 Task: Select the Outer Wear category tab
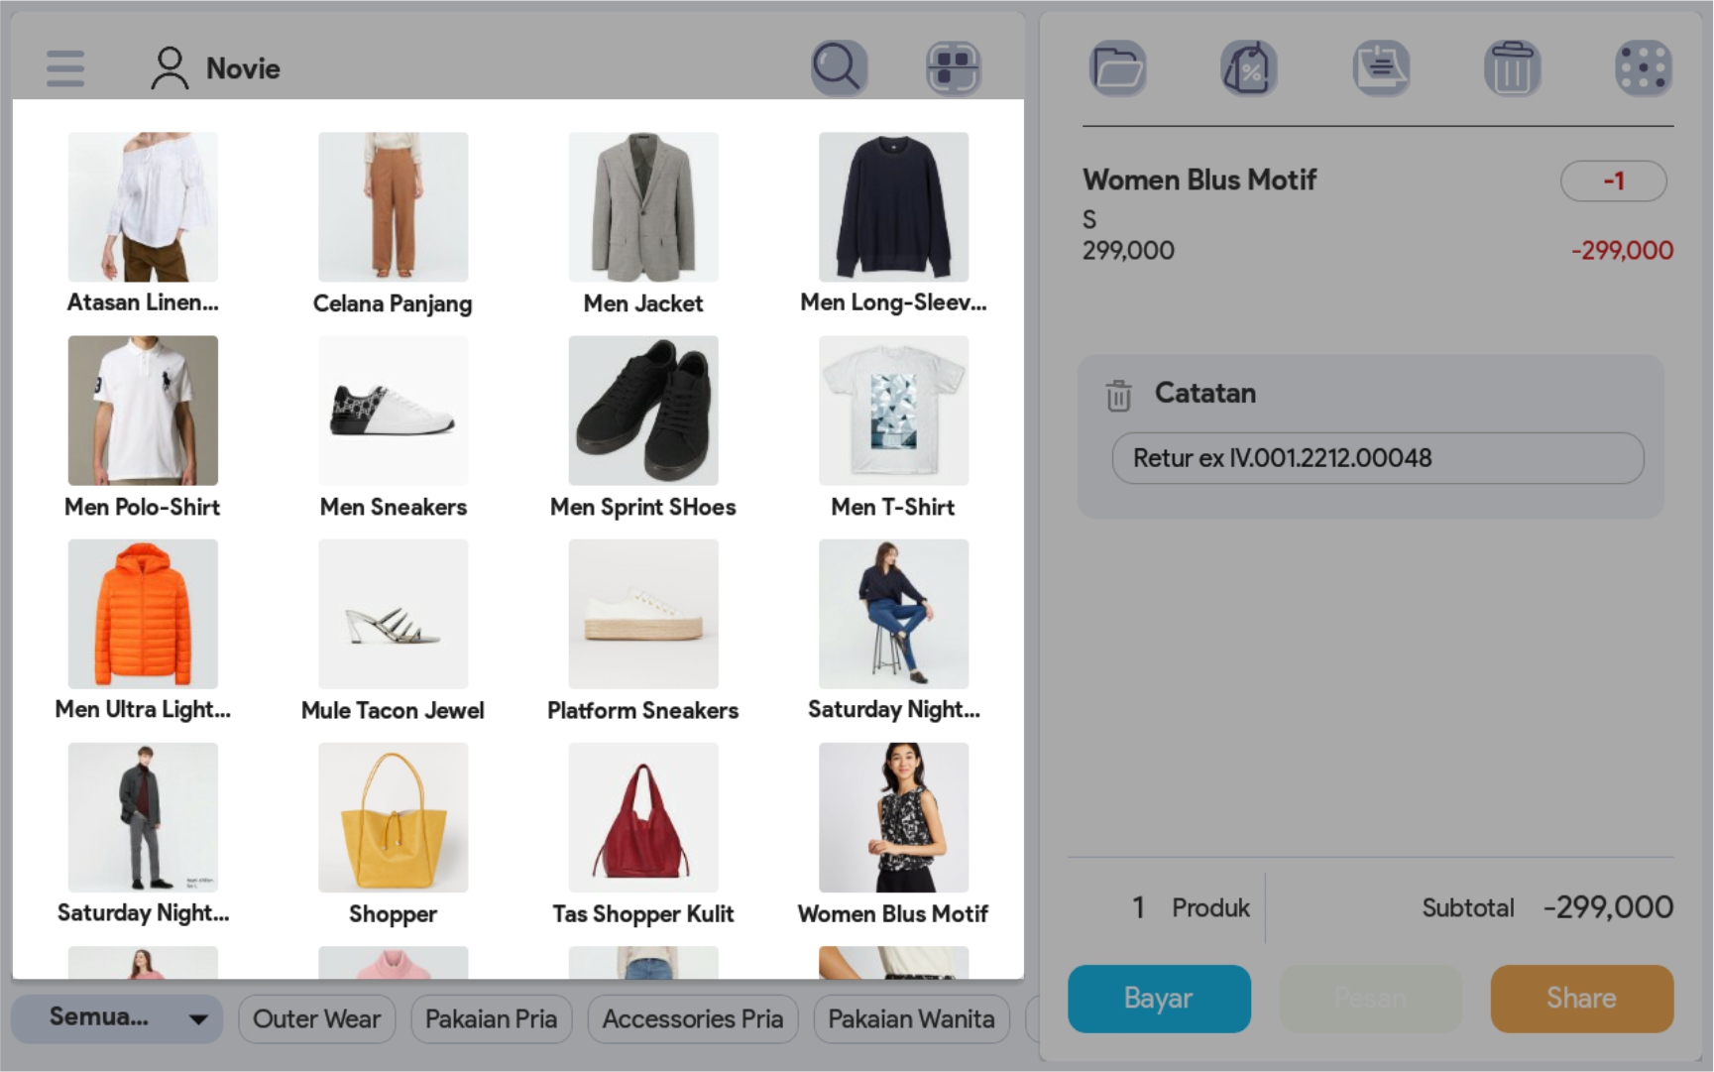[316, 1018]
